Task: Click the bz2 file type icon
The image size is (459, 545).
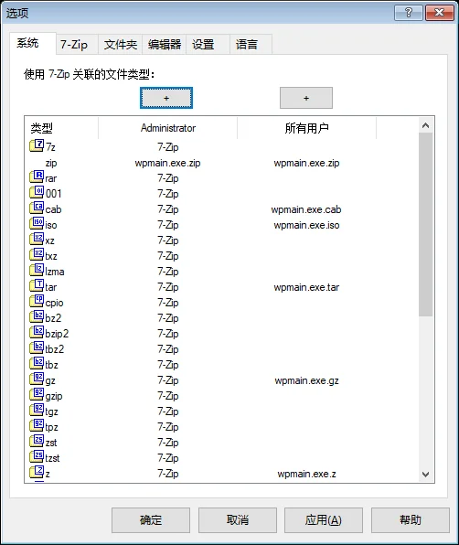Action: tap(37, 316)
